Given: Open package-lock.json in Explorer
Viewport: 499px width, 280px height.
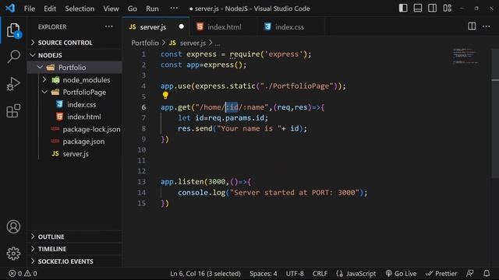Looking at the screenshot, I should pyautogui.click(x=75, y=129).
